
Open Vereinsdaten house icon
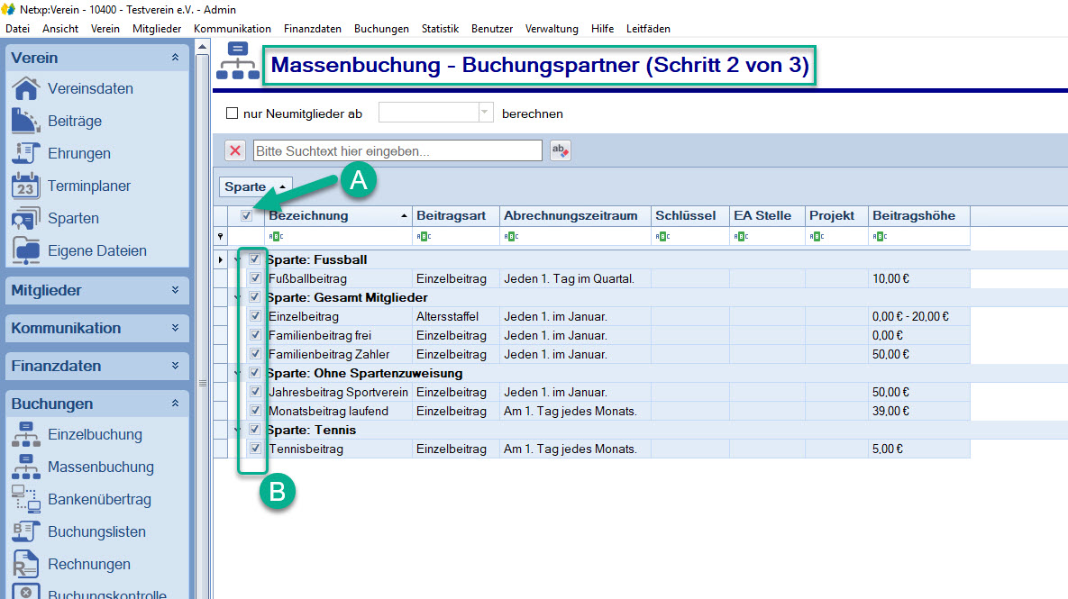coord(26,88)
